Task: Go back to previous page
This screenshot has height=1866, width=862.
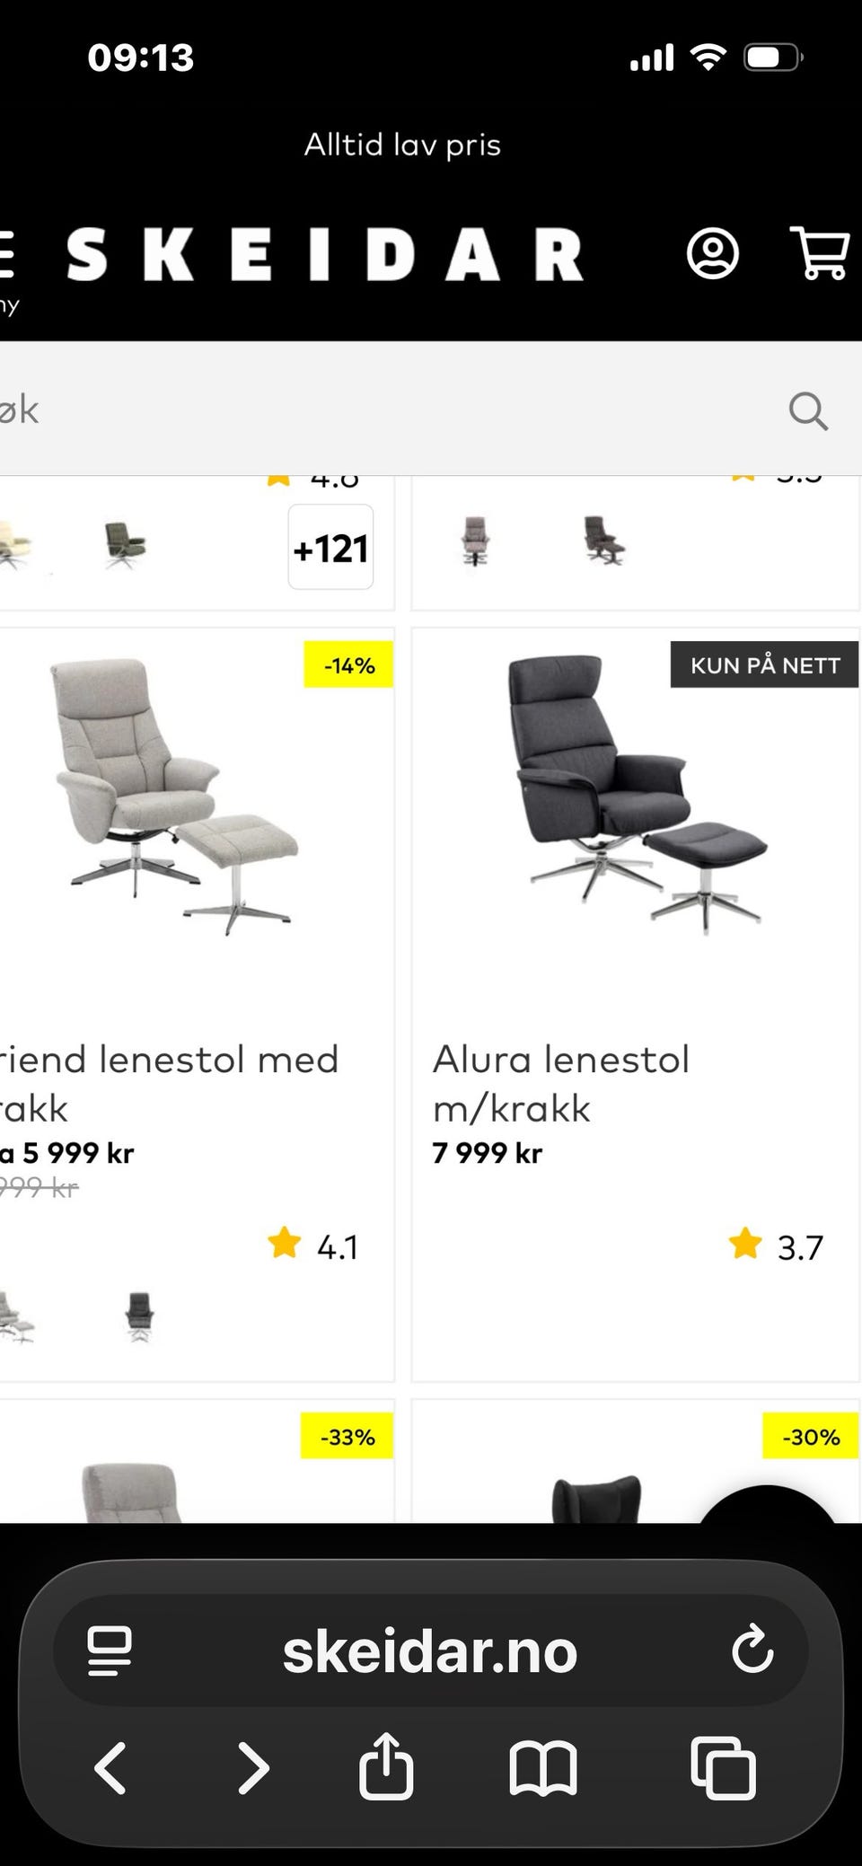Action: point(110,1768)
